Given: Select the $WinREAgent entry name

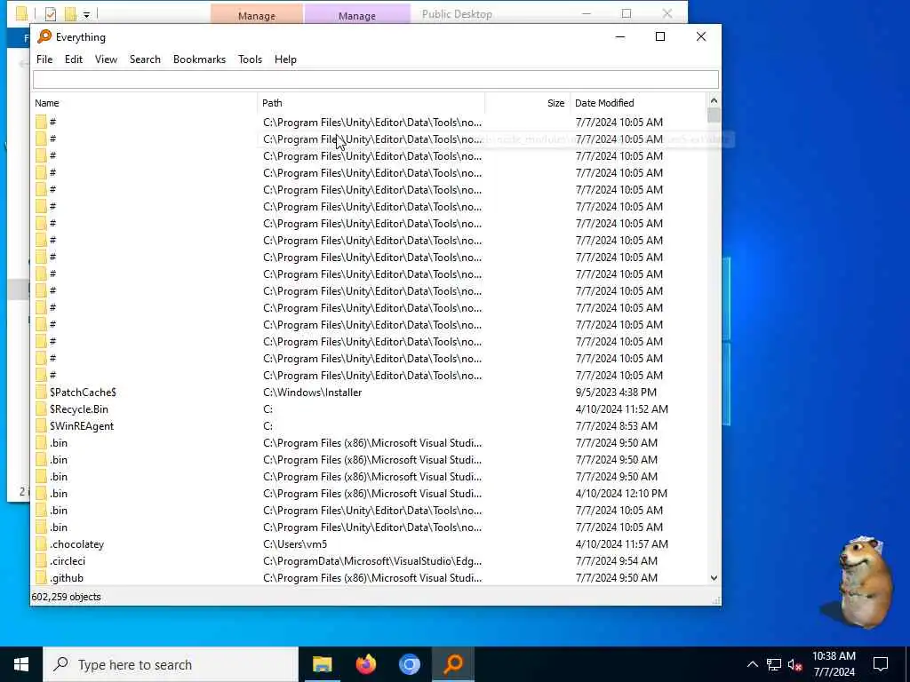Looking at the screenshot, I should click(82, 425).
